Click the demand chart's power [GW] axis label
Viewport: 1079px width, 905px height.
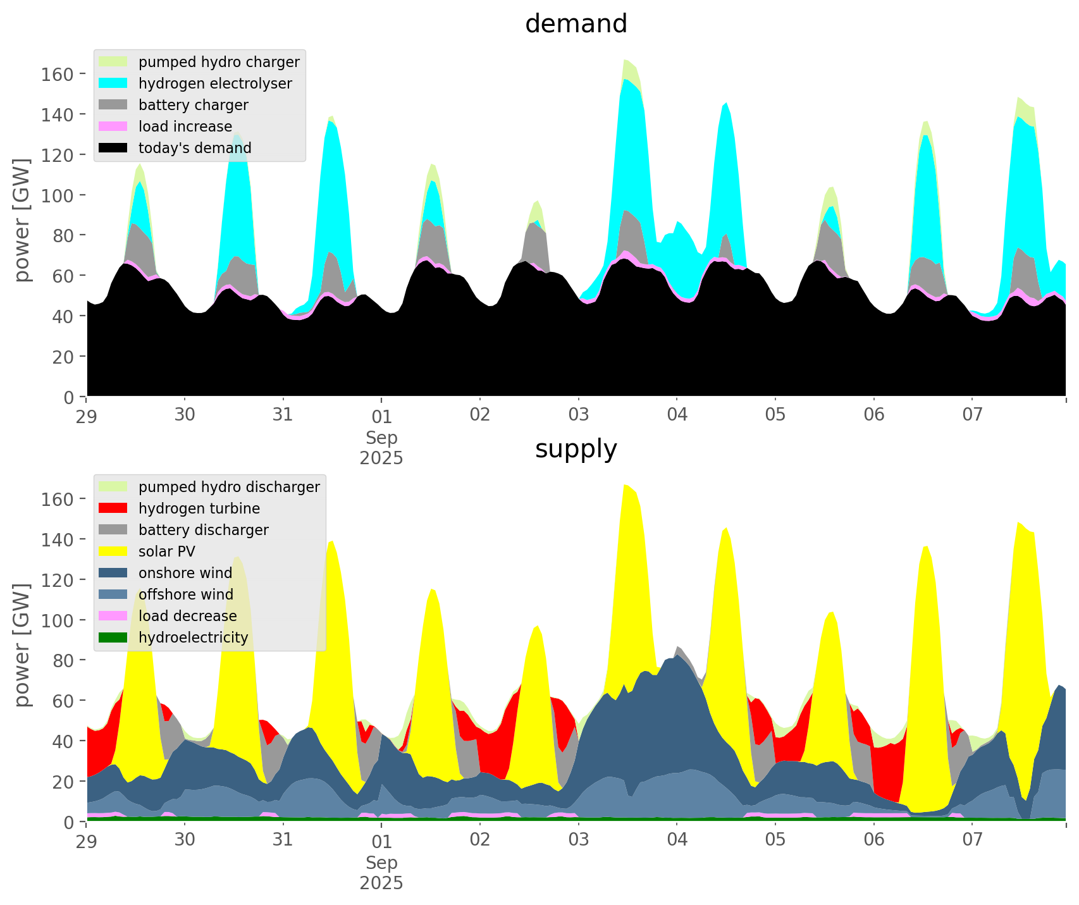click(x=22, y=220)
